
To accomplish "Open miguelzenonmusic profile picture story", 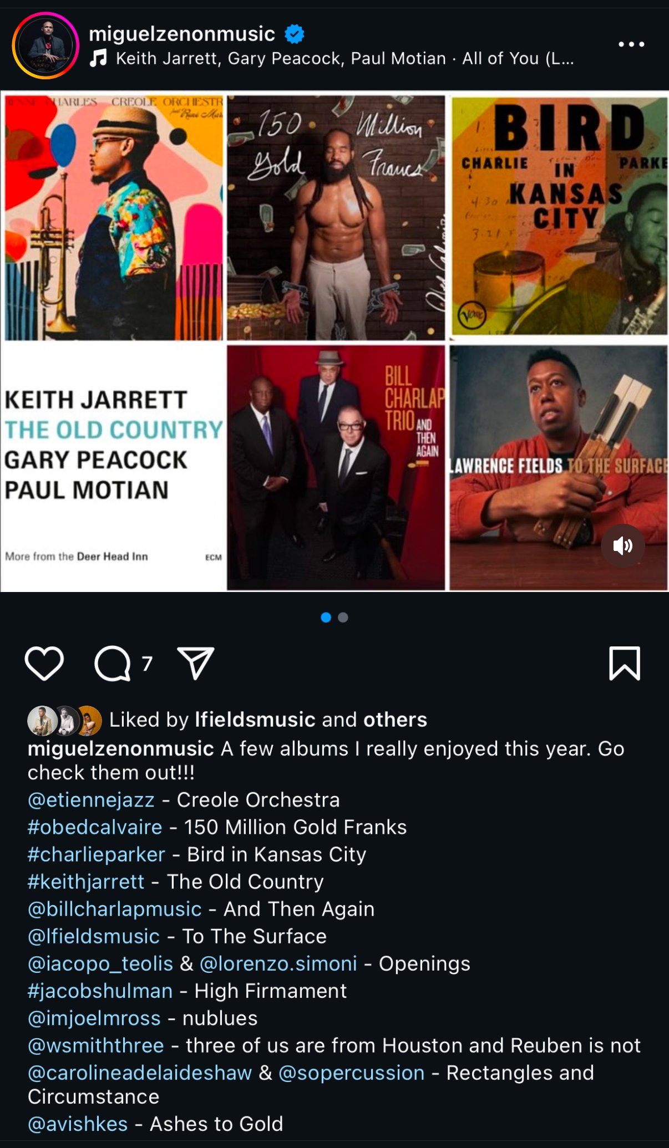I will (45, 45).
